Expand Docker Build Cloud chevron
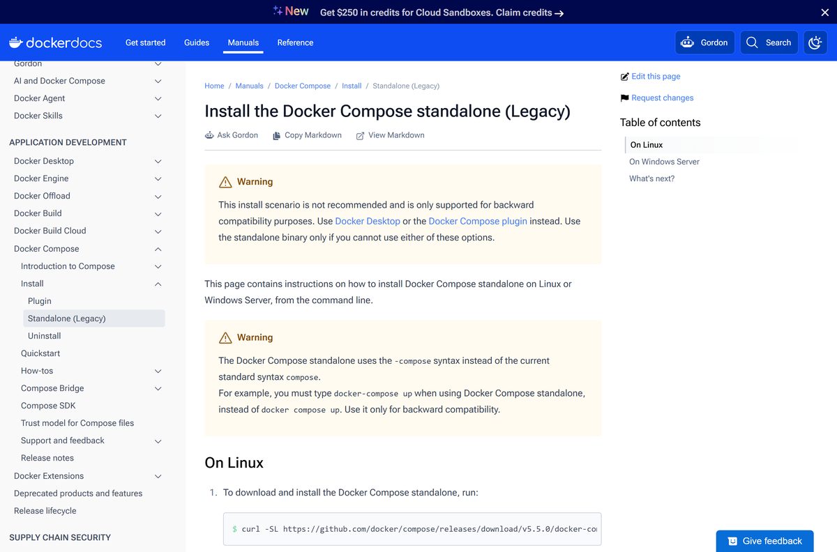This screenshot has height=552, width=837. tap(158, 231)
